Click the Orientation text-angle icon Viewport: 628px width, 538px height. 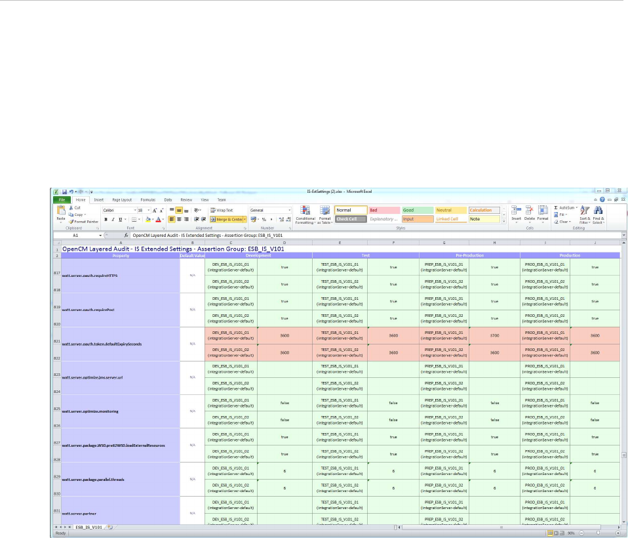pos(197,210)
